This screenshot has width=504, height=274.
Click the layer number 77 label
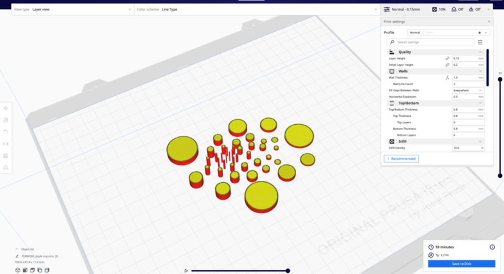click(x=500, y=74)
